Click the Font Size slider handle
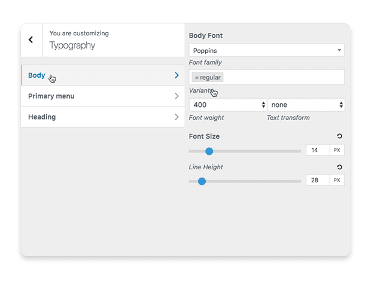 click(x=209, y=151)
